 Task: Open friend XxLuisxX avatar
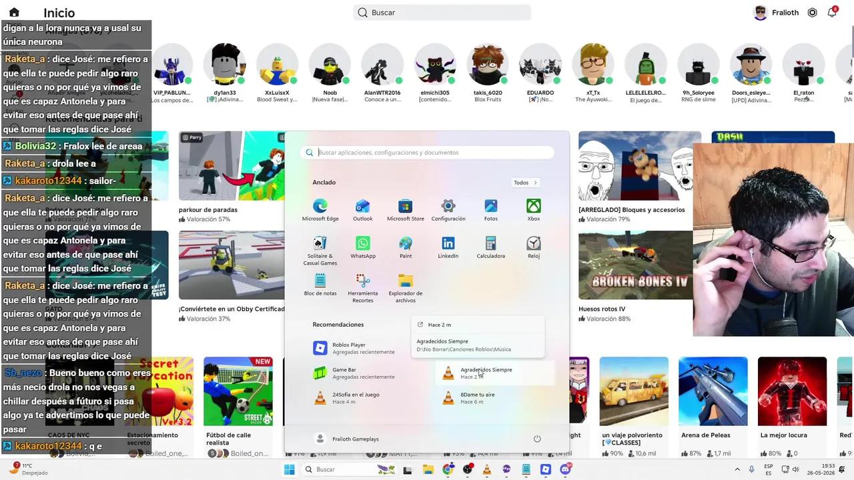coord(277,65)
